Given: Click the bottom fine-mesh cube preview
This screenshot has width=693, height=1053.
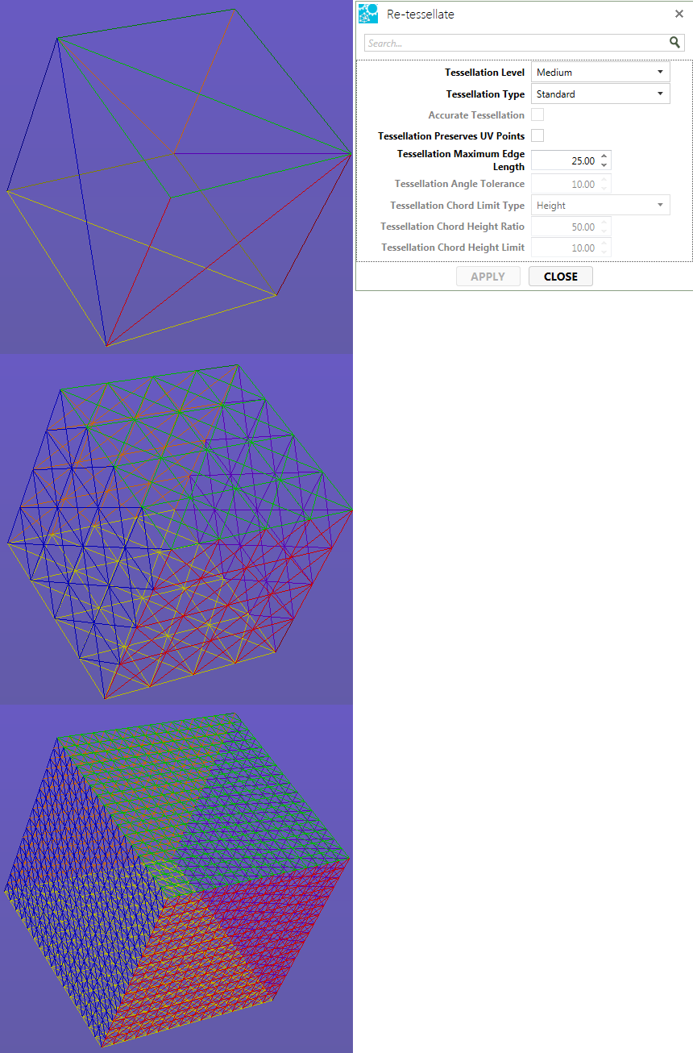Looking at the screenshot, I should tap(176, 879).
